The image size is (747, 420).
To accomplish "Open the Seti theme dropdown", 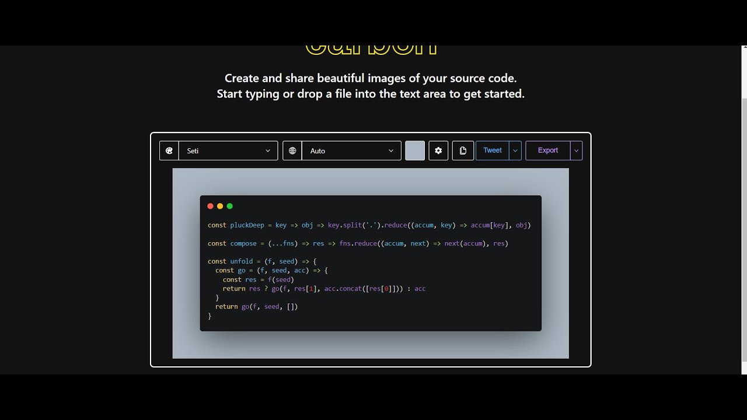I will coord(228,150).
